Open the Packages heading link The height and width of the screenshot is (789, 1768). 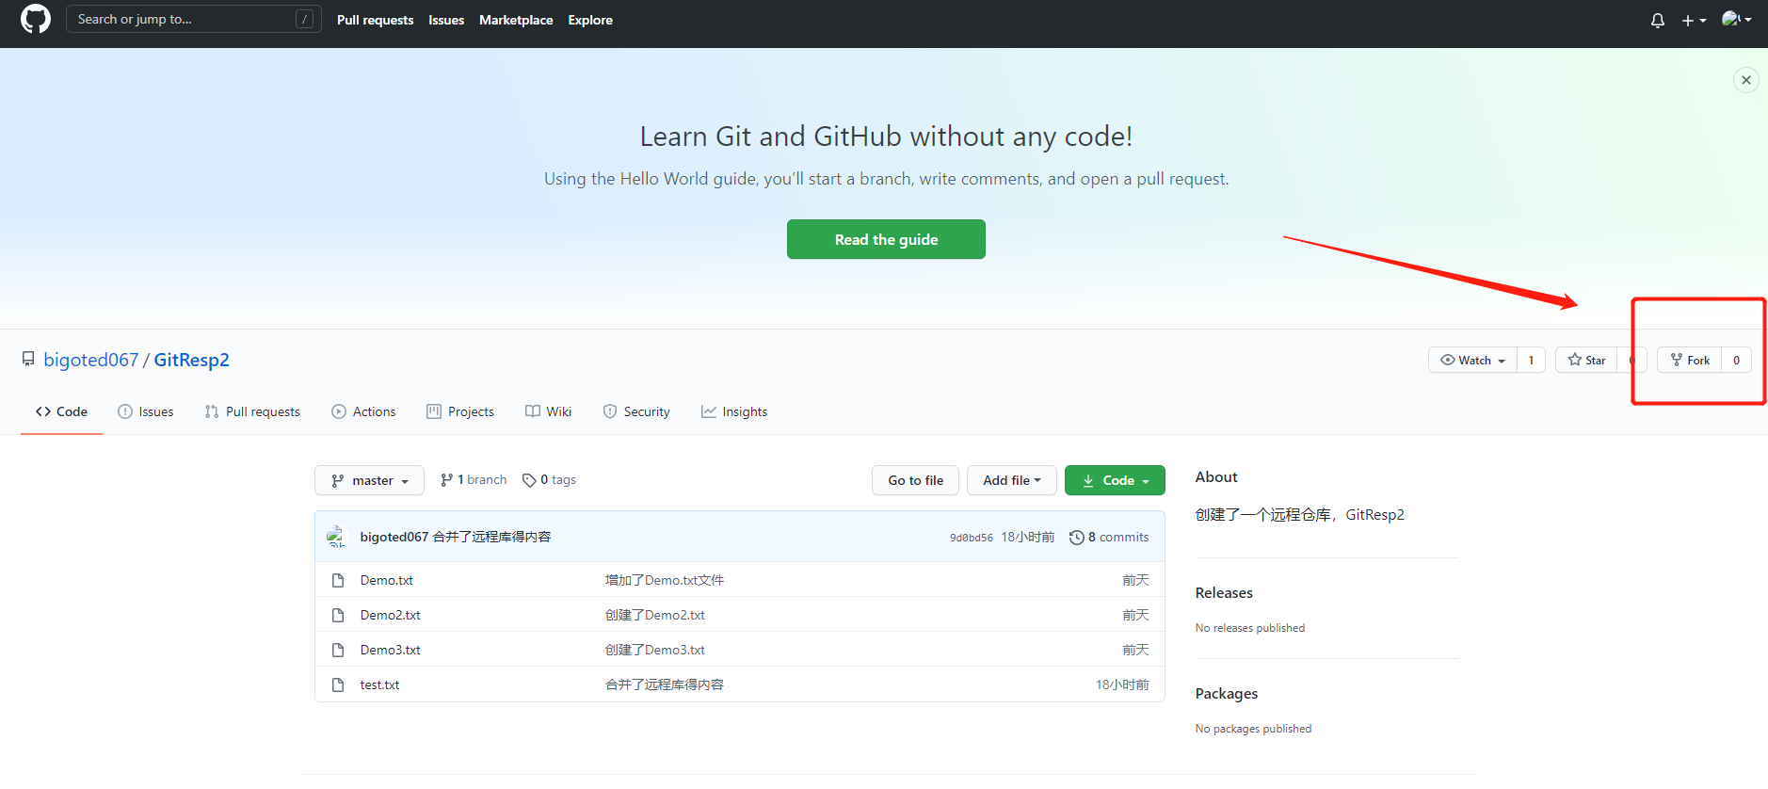point(1227,693)
